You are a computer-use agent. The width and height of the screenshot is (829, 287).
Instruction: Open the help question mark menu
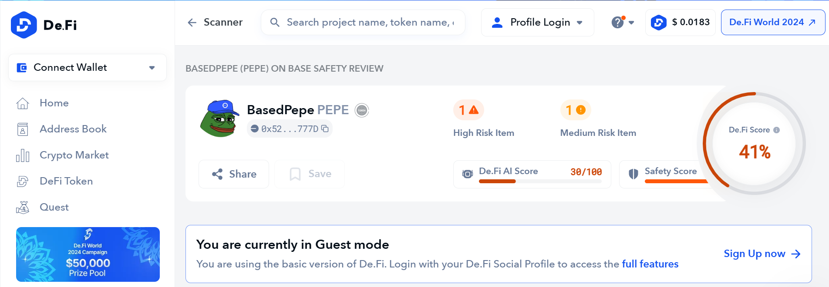[618, 23]
